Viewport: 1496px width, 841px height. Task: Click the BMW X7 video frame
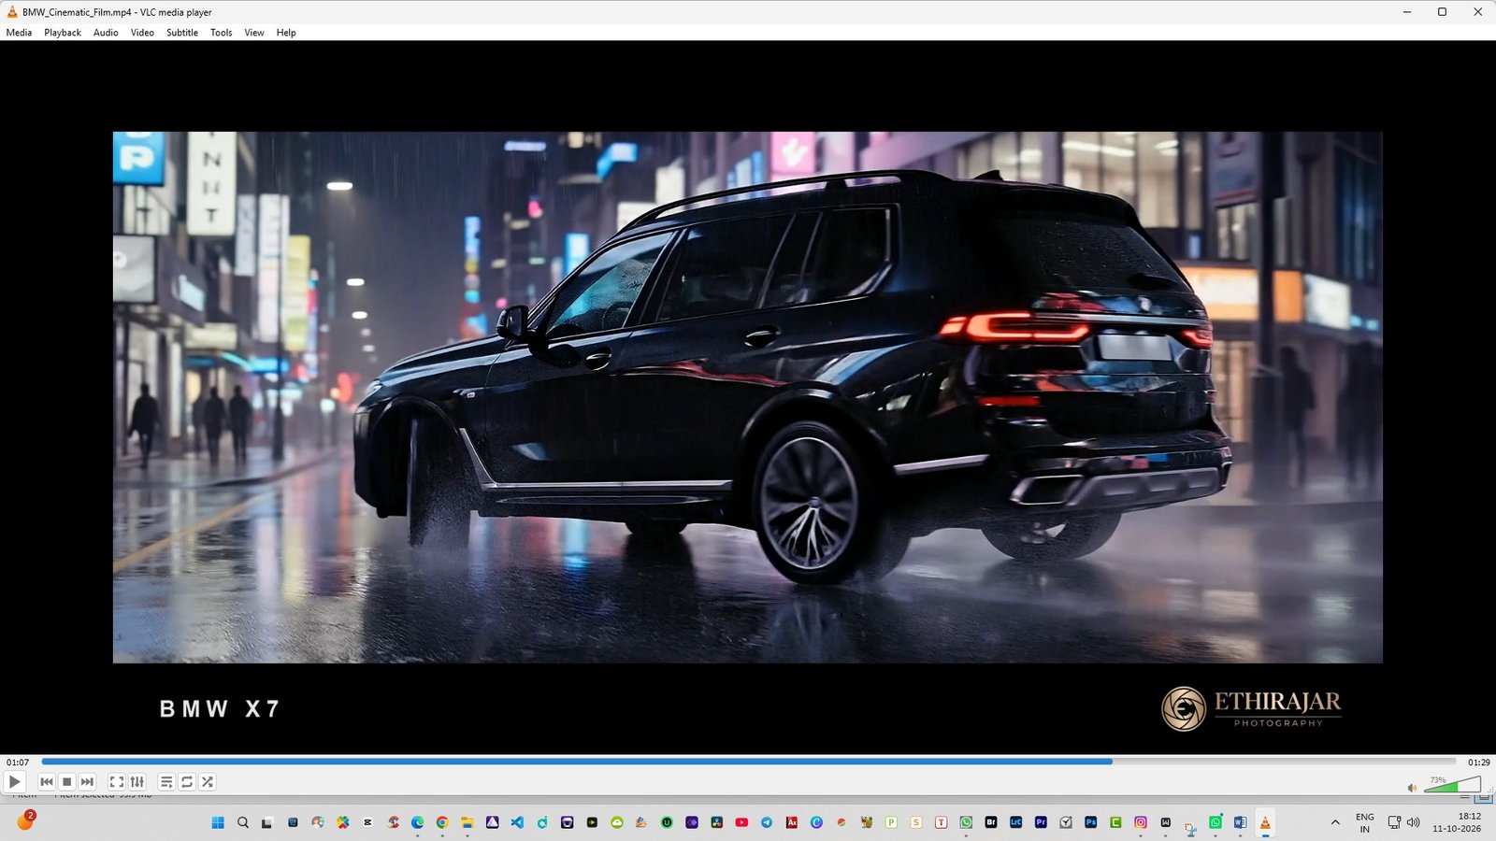pos(748,397)
